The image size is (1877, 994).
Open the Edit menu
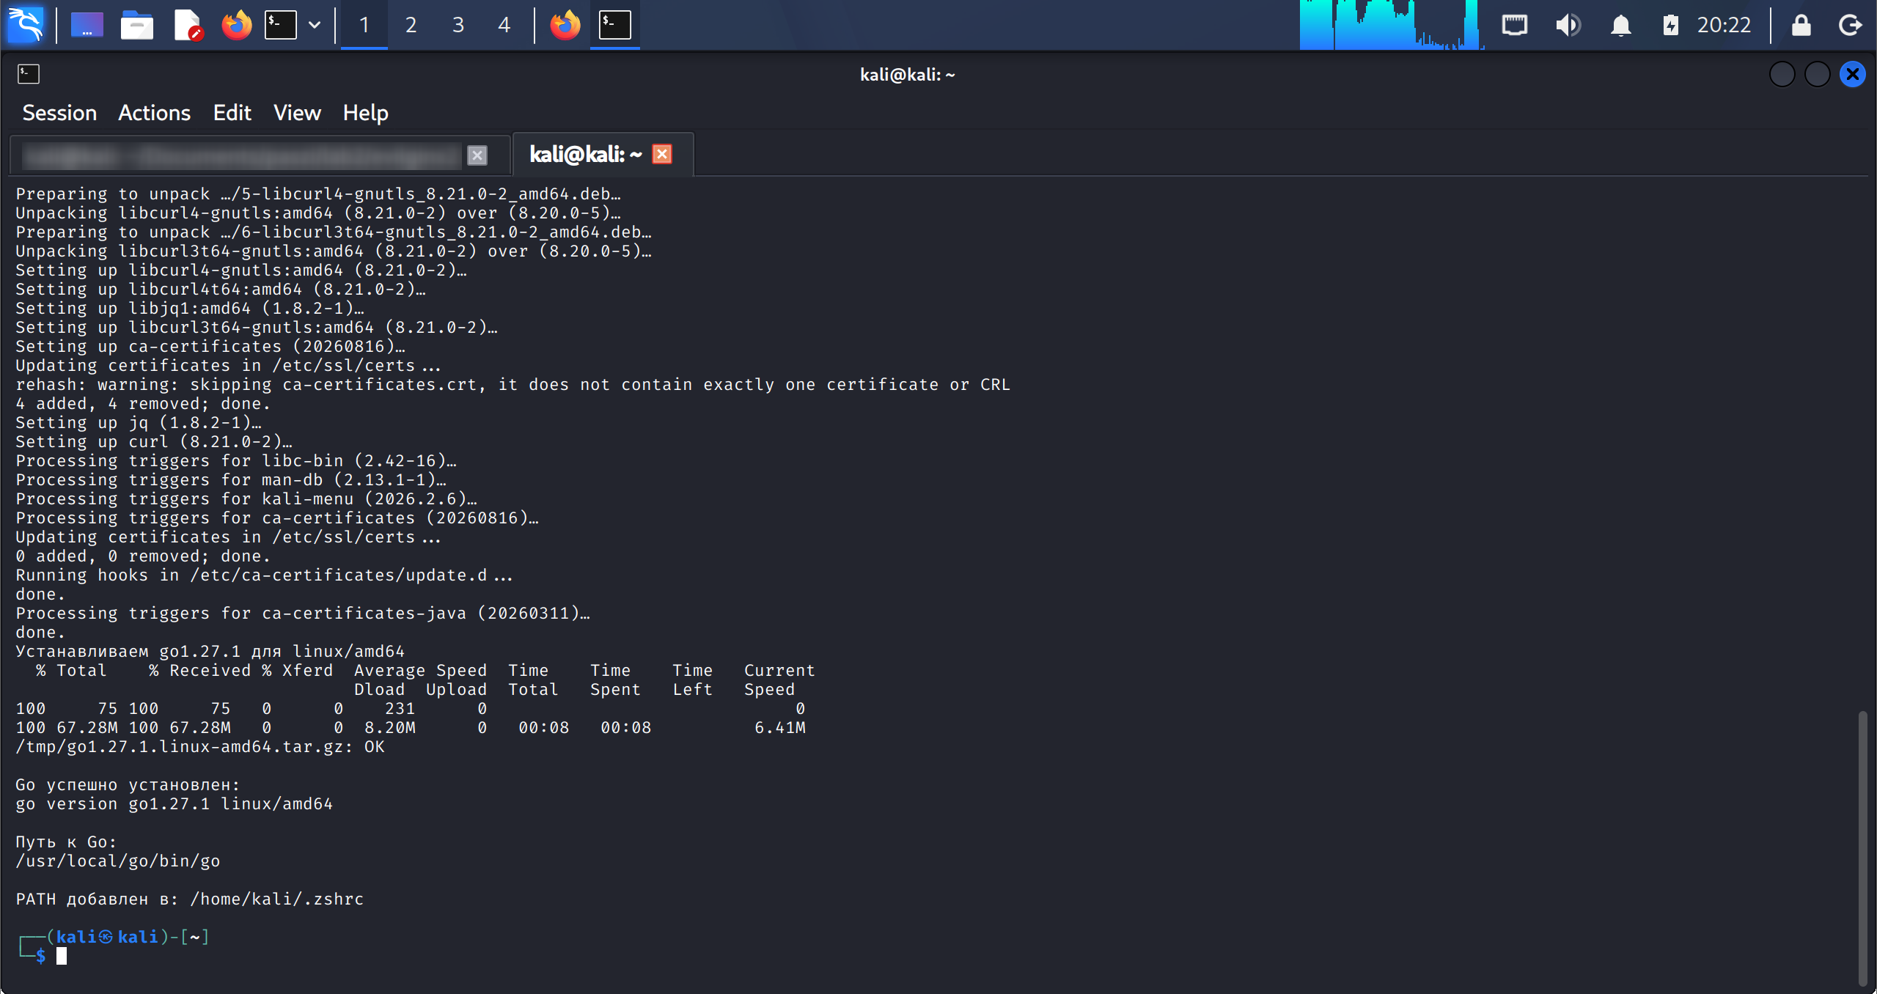coord(232,113)
